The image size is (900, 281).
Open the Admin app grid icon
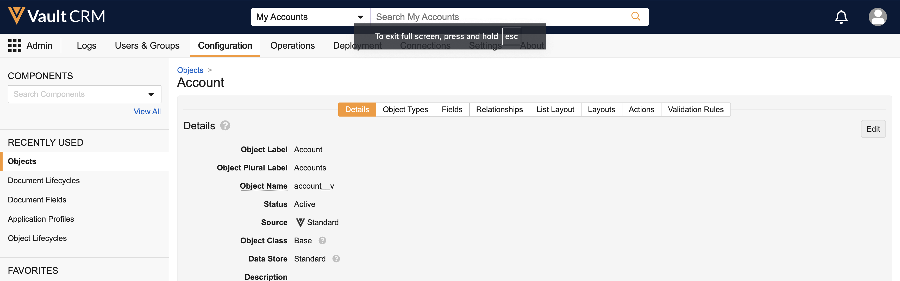pyautogui.click(x=15, y=45)
